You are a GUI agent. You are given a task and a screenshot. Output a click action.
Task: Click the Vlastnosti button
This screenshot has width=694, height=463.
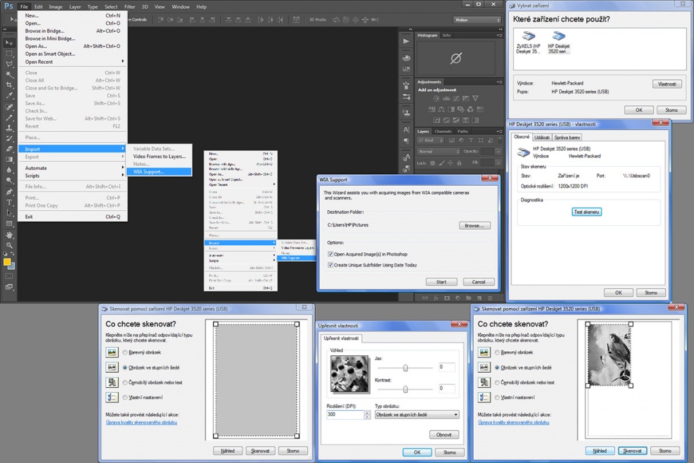point(667,84)
